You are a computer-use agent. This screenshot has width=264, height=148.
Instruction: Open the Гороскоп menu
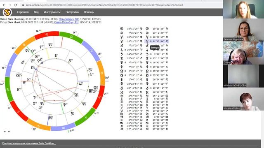pos(23,12)
